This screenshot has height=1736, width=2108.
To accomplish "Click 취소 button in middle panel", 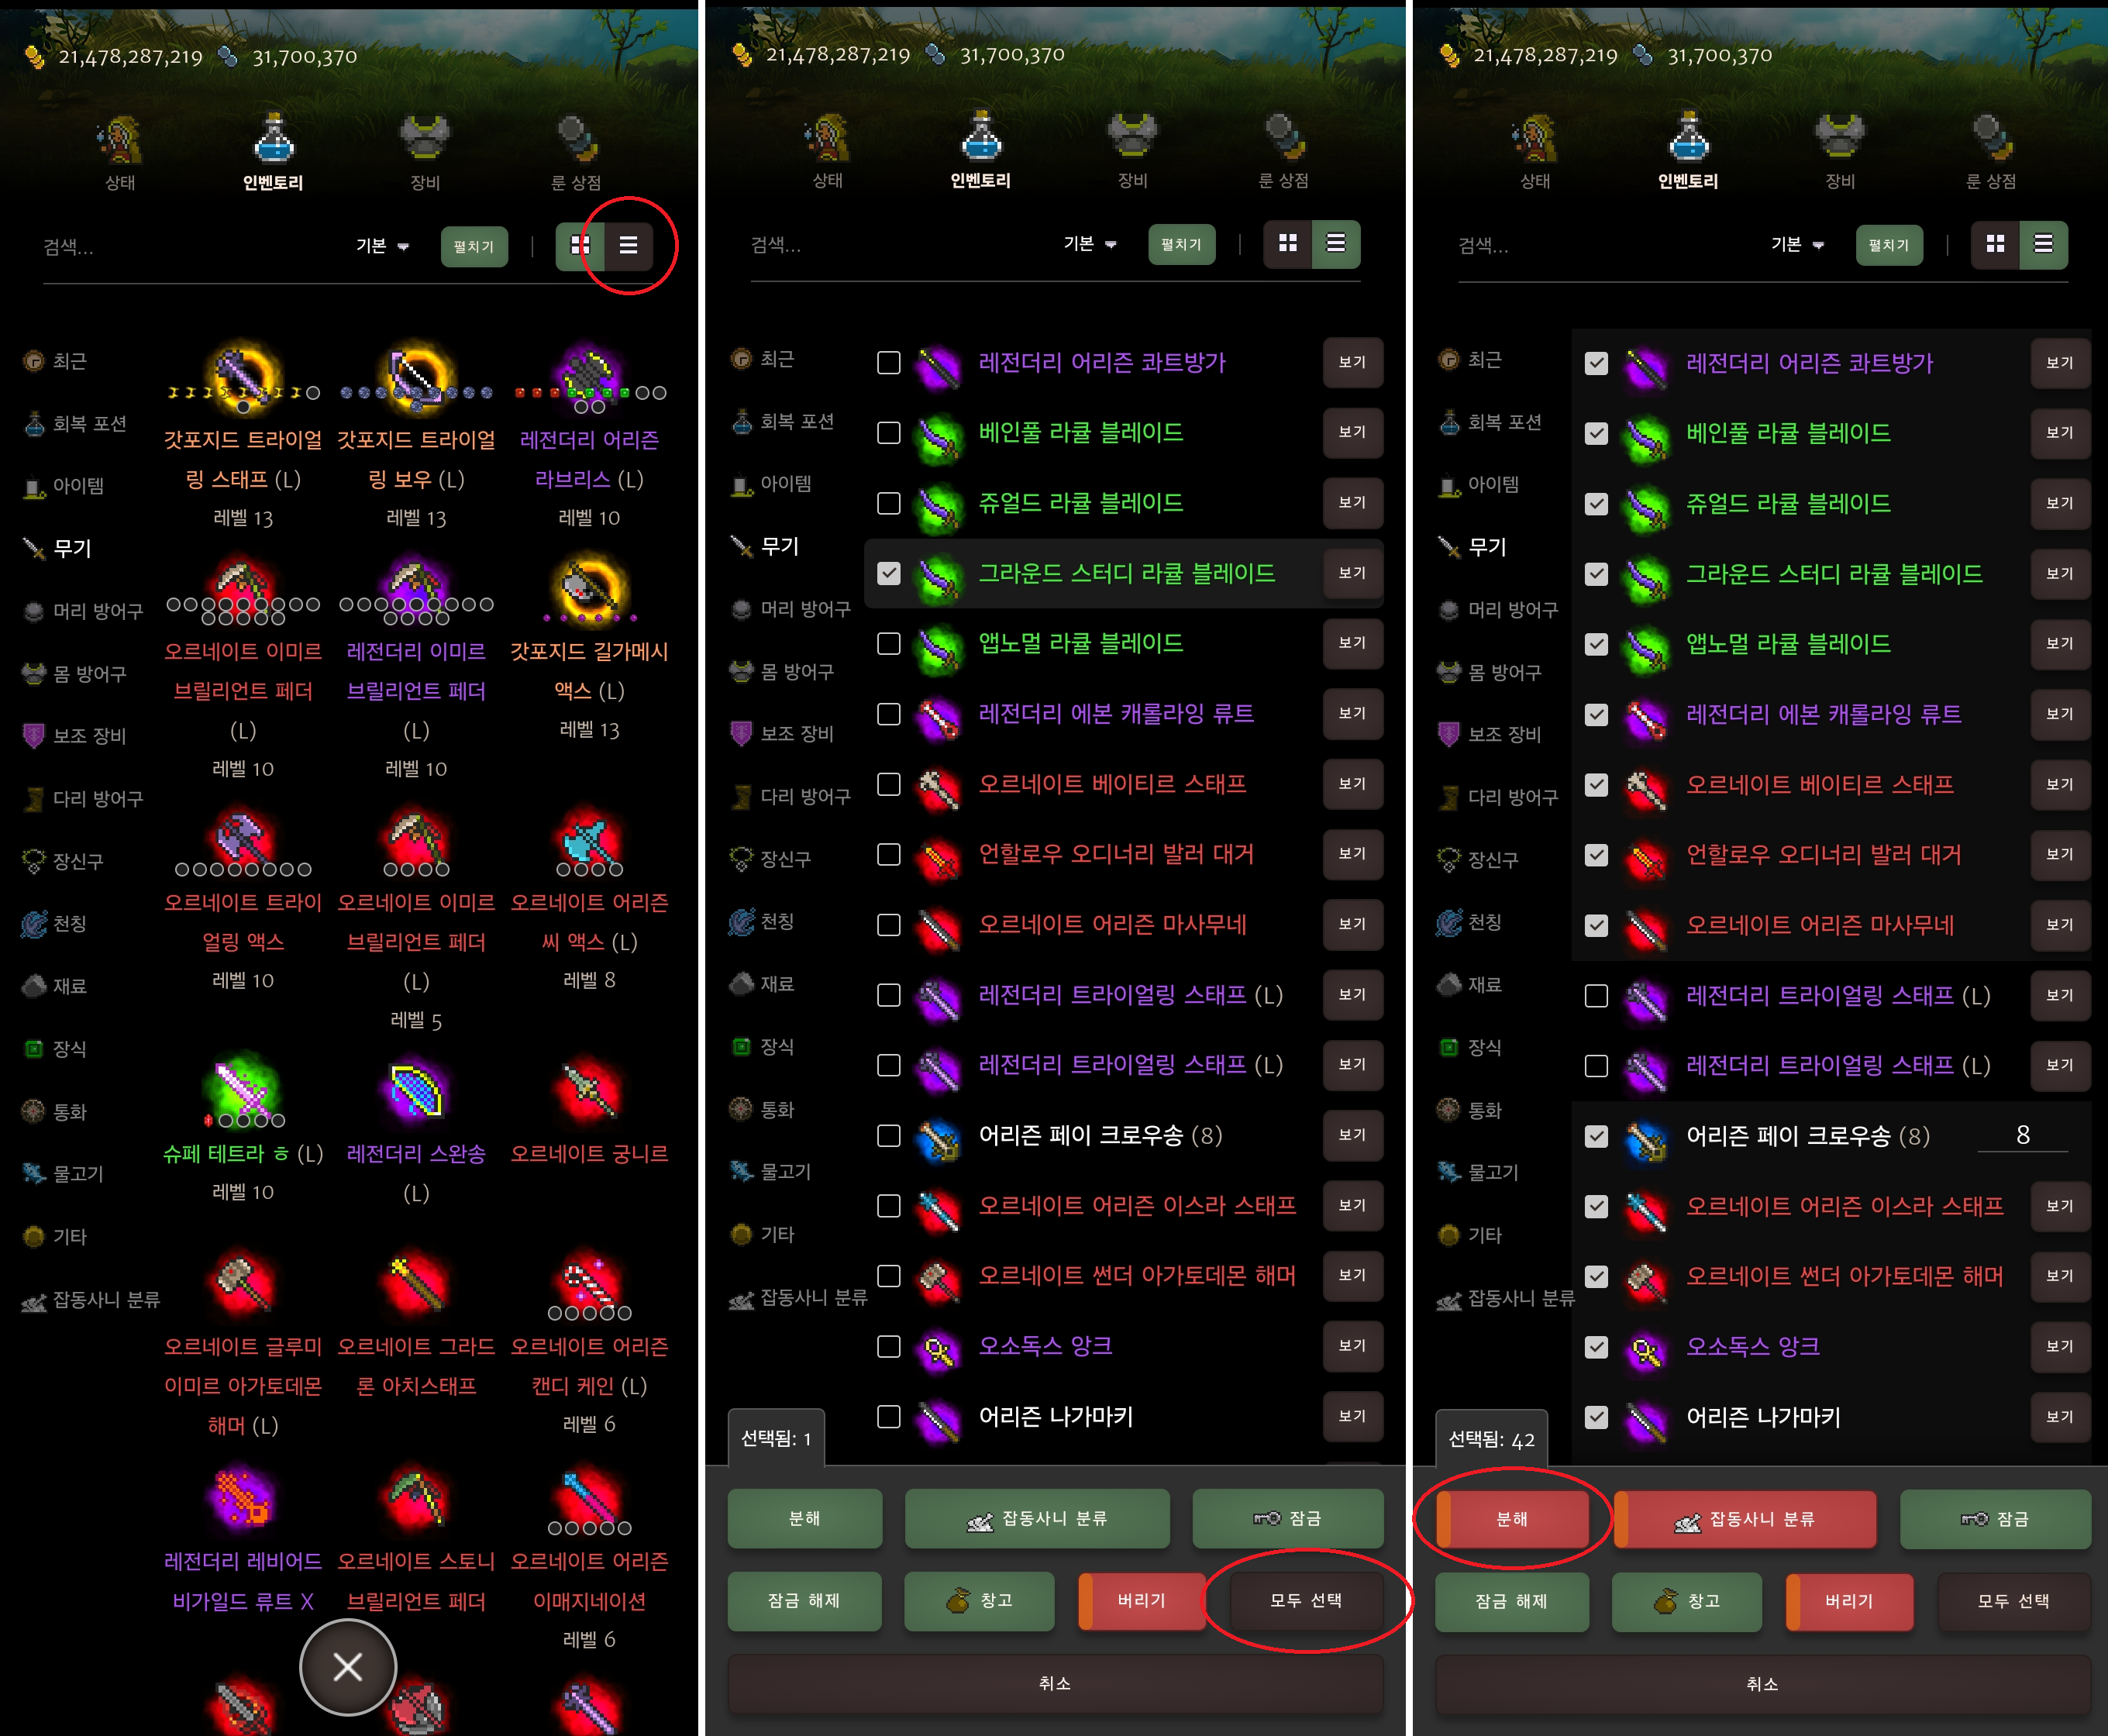I will [x=1055, y=1684].
